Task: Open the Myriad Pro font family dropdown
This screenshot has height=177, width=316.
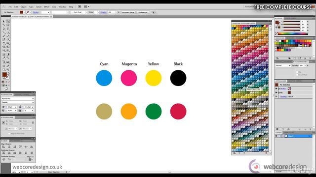Action: (18, 99)
